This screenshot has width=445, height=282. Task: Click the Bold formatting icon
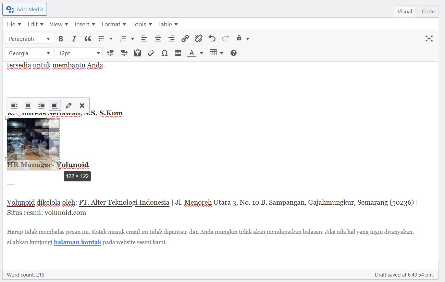61,39
